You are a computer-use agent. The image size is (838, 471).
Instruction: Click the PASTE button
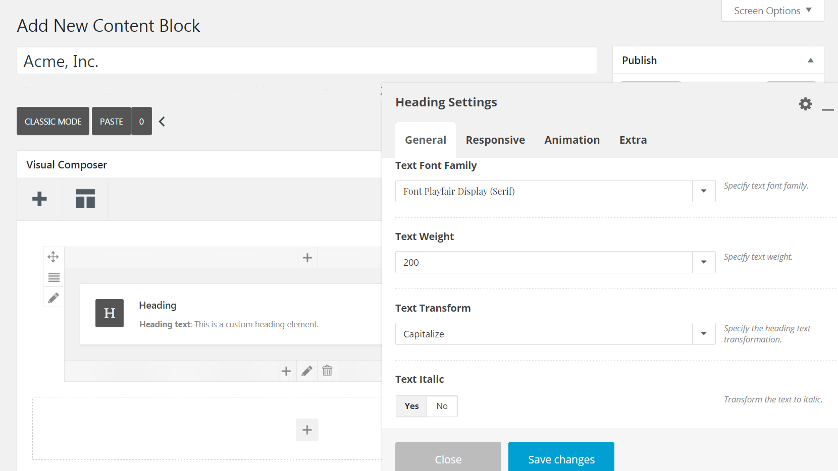pyautogui.click(x=112, y=121)
